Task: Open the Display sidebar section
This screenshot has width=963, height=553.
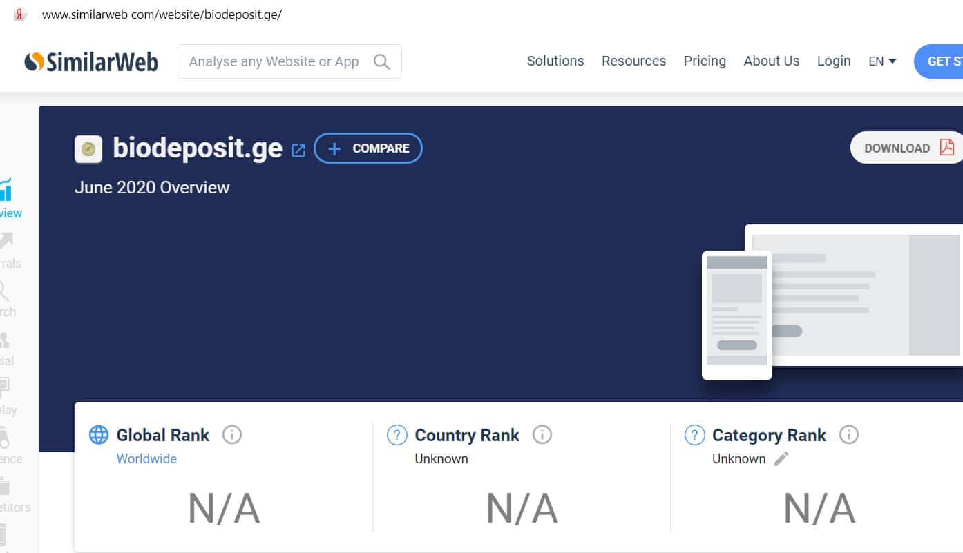Action: click(8, 397)
